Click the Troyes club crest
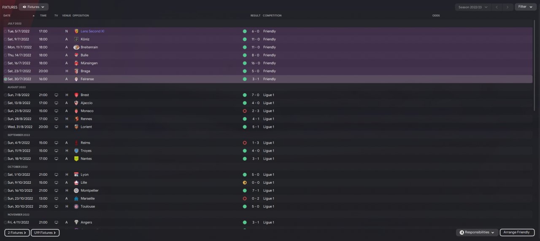 (x=76, y=151)
